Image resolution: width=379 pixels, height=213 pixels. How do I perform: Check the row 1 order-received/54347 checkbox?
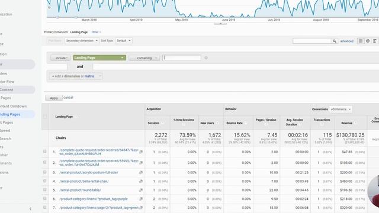tap(45, 151)
